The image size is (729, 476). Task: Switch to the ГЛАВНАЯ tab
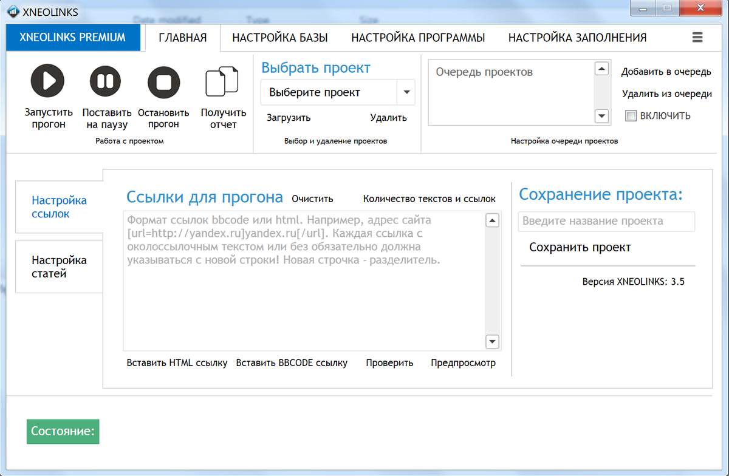[183, 38]
